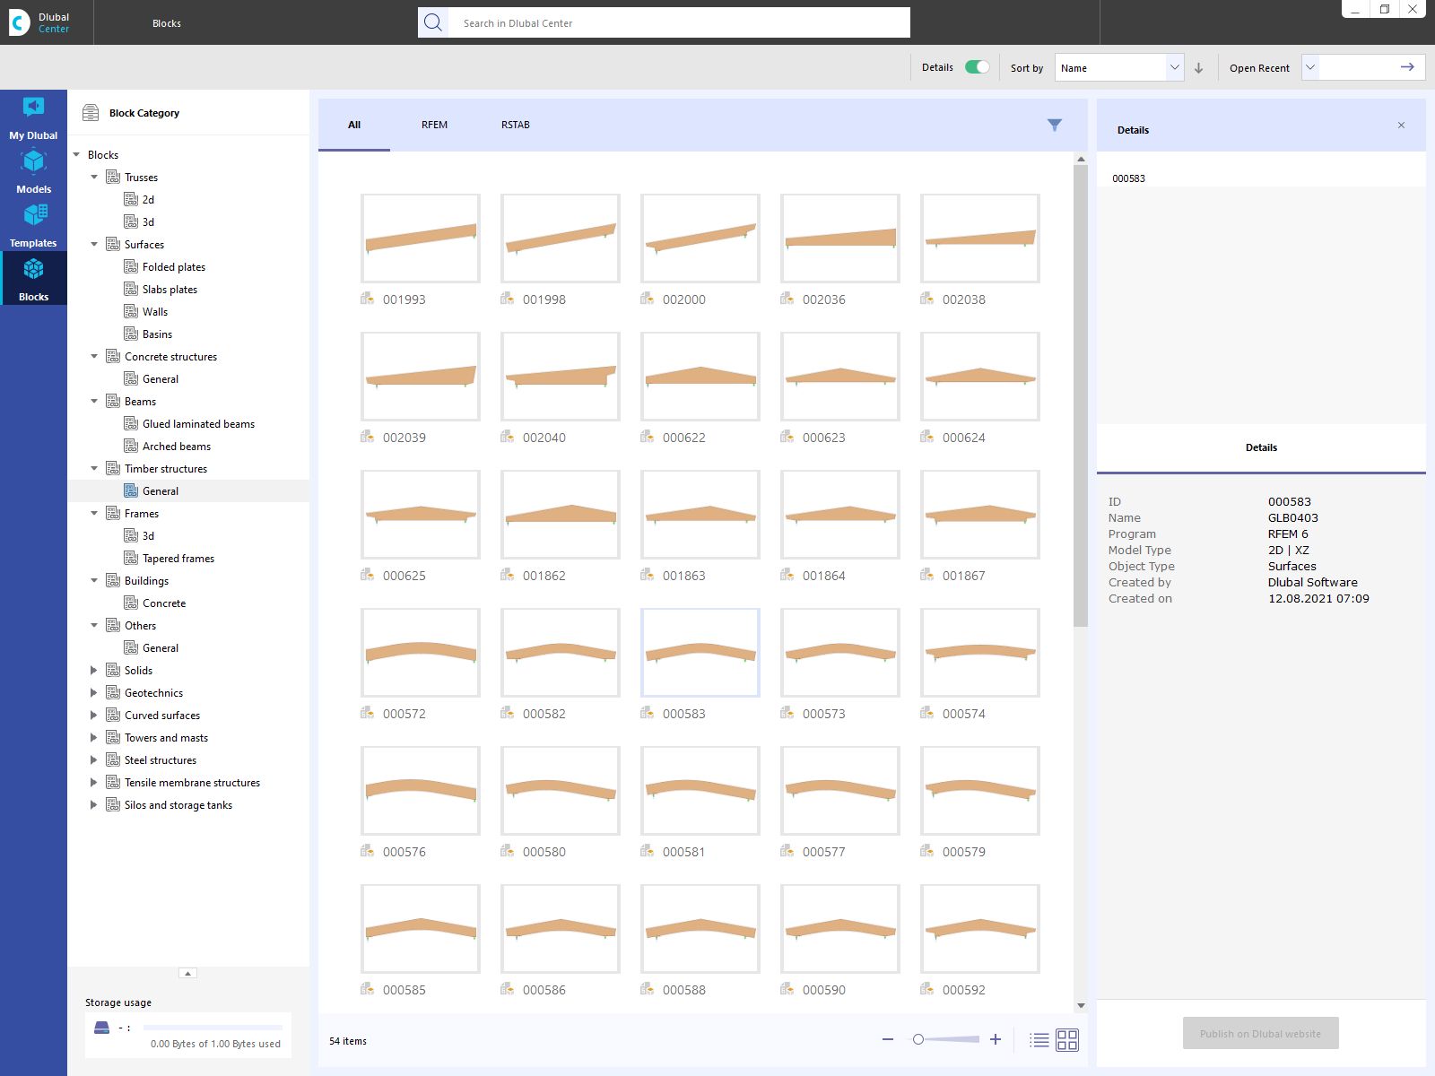Expand the Towers and masts node

pyautogui.click(x=94, y=737)
